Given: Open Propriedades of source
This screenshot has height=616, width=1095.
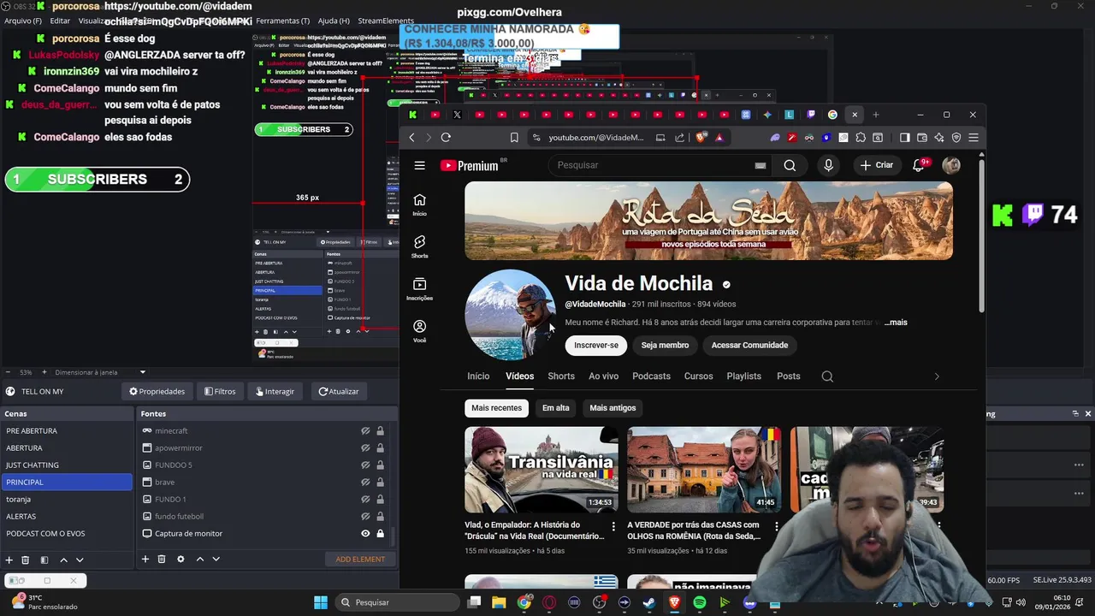Looking at the screenshot, I should pyautogui.click(x=157, y=392).
